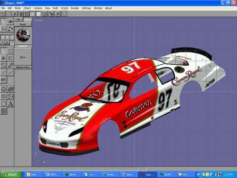This screenshot has height=178, width=237.
Task: Toggle the four-view layout toolbar button
Action: [x=39, y=14]
